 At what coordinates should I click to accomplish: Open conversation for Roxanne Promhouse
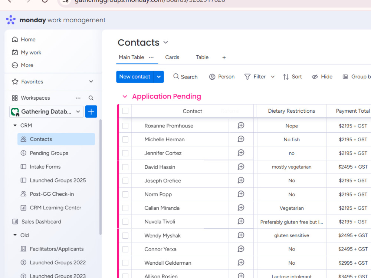[x=241, y=125]
